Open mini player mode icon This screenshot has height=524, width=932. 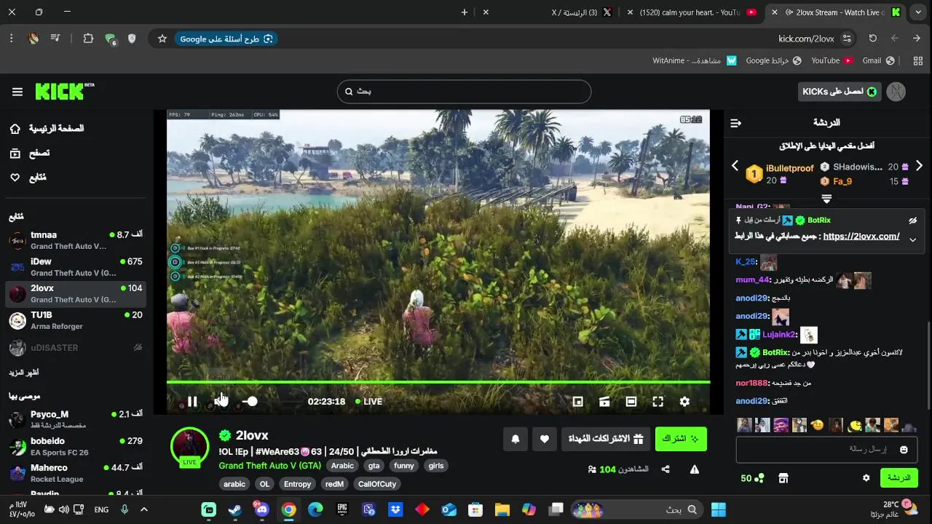pyautogui.click(x=577, y=402)
